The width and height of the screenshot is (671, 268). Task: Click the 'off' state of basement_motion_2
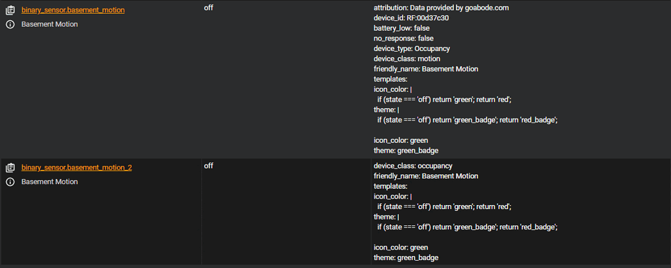click(x=209, y=166)
